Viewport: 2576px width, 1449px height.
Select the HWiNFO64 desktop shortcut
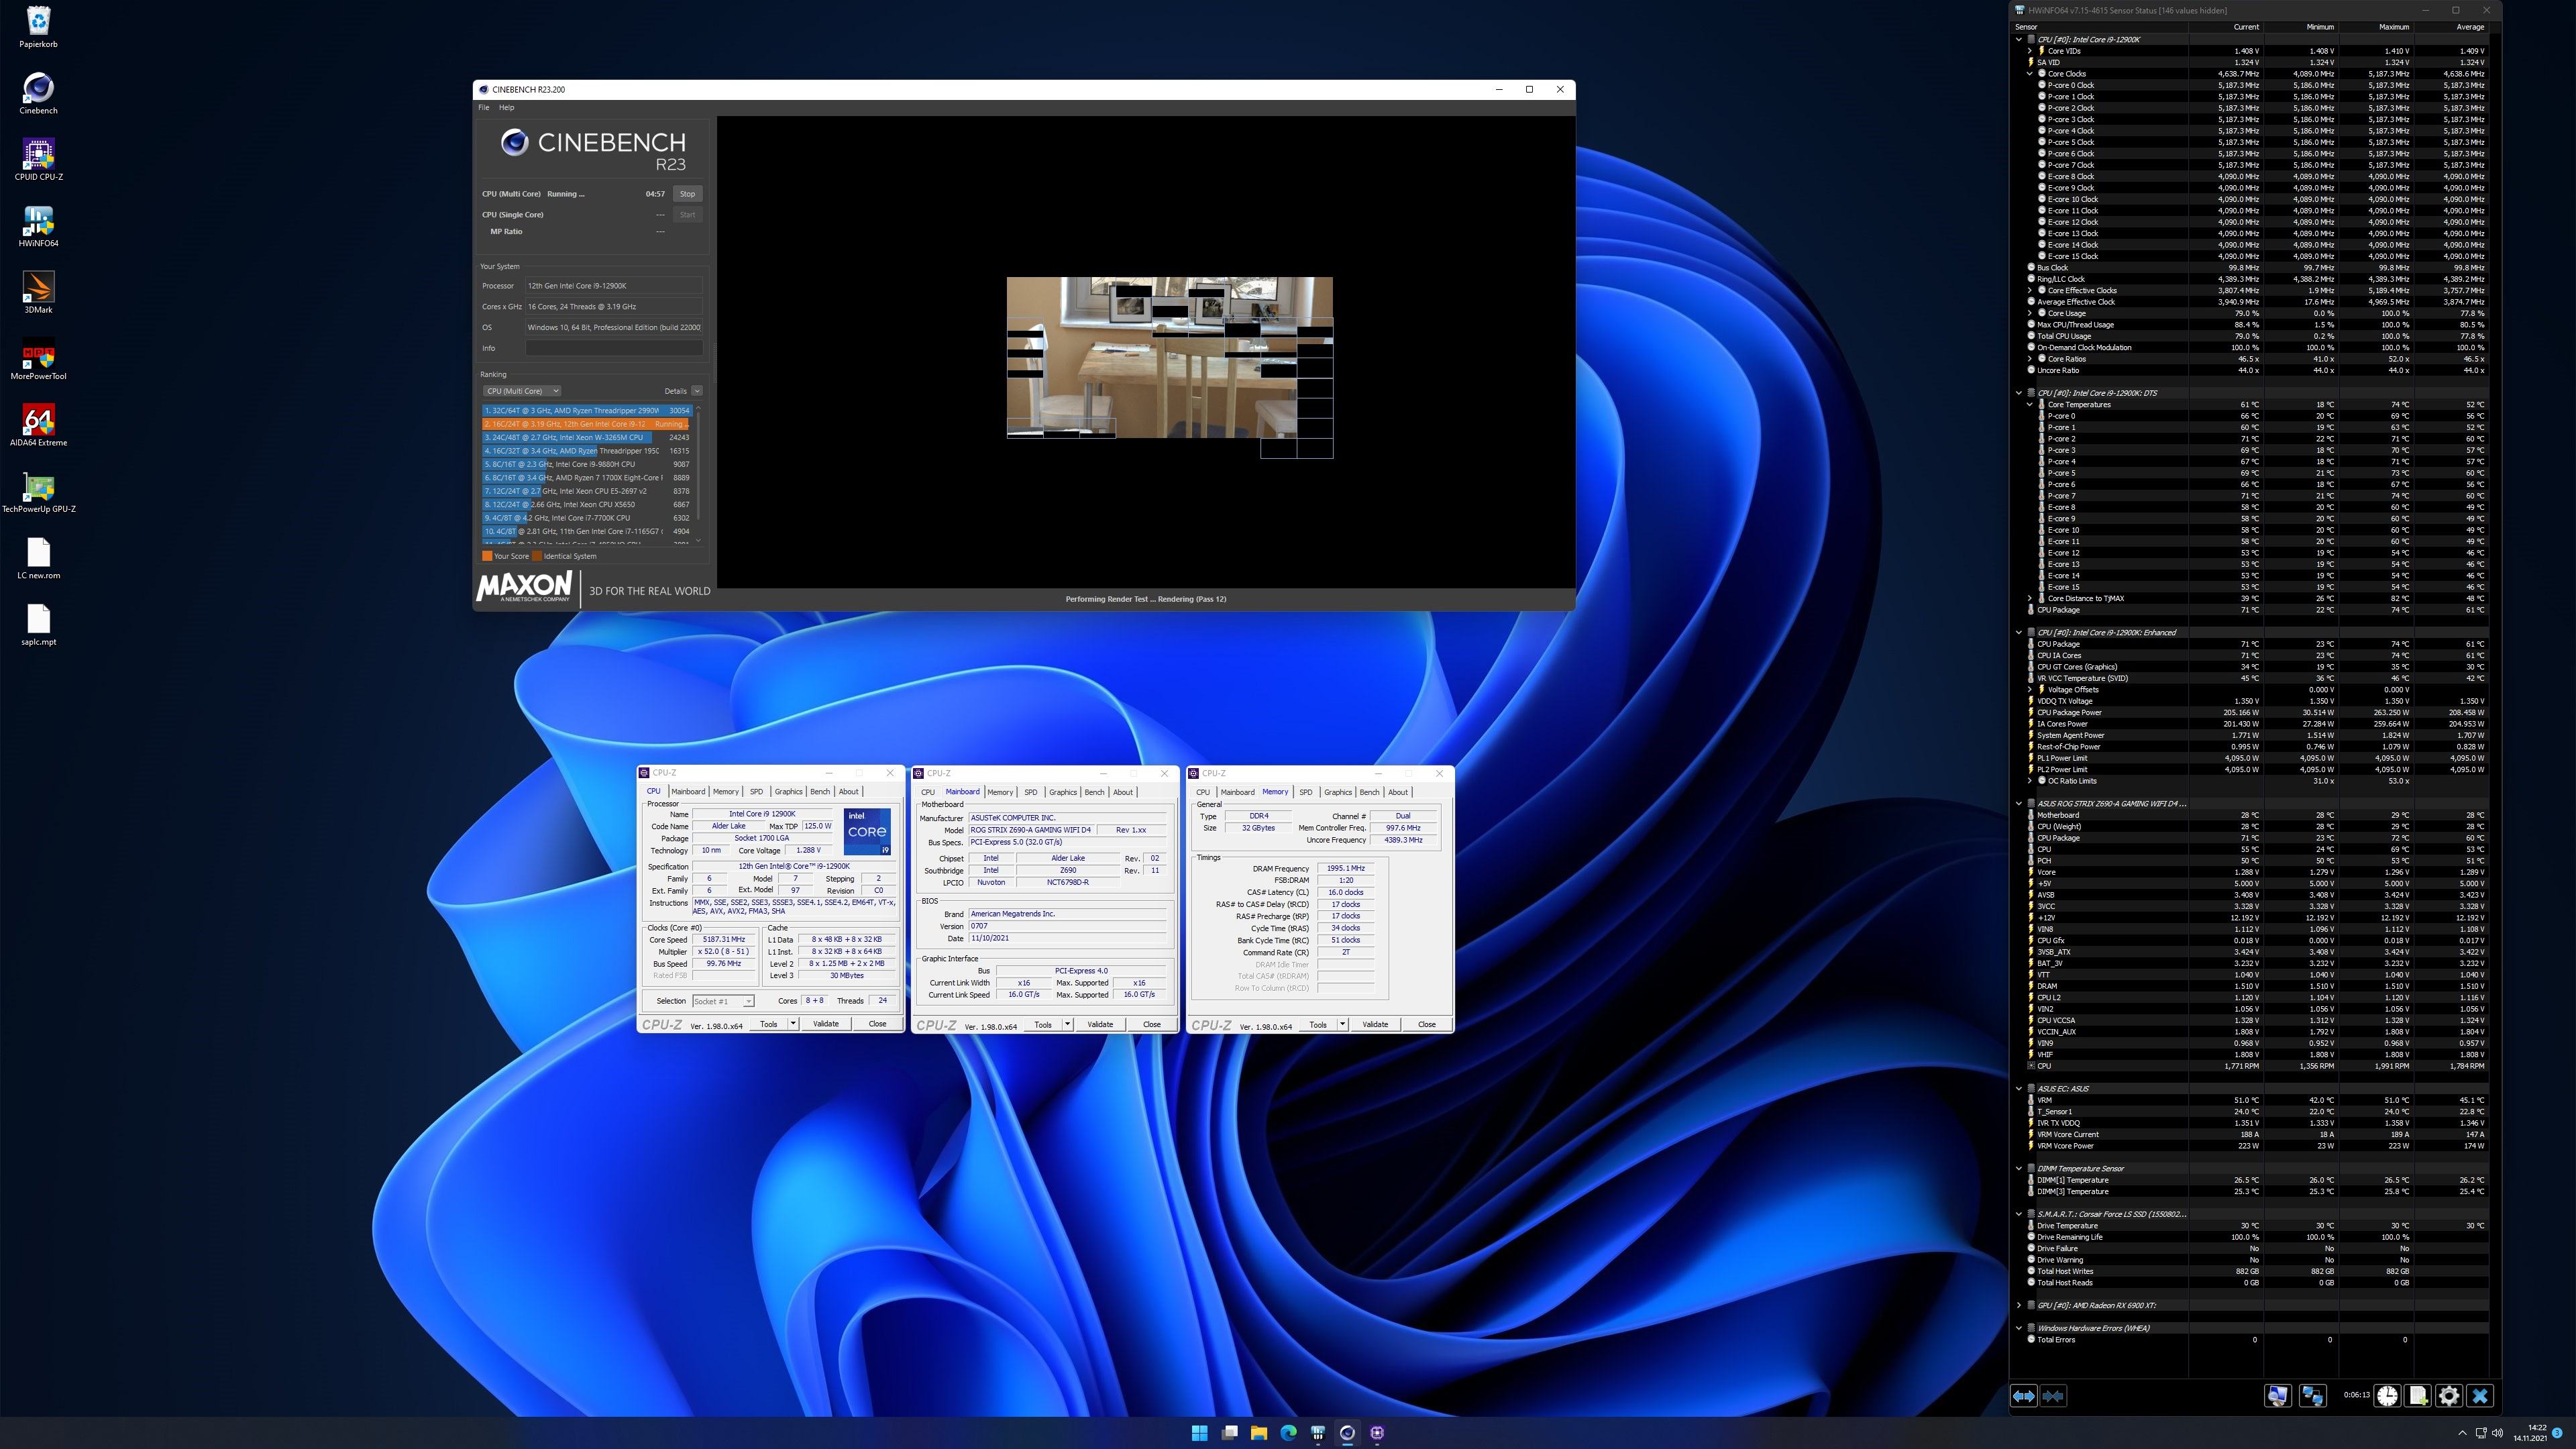point(38,226)
